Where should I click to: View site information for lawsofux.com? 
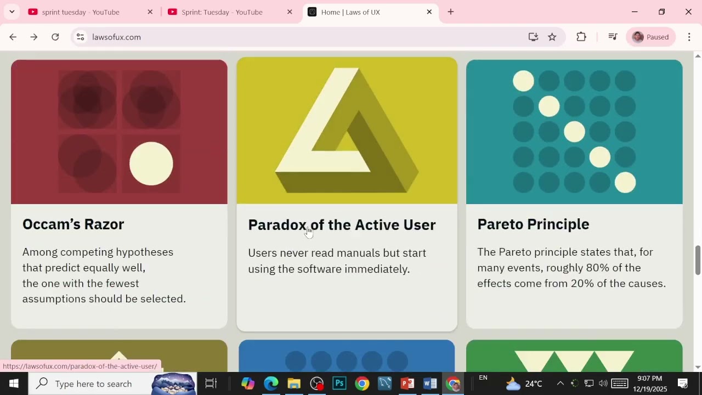click(x=80, y=37)
